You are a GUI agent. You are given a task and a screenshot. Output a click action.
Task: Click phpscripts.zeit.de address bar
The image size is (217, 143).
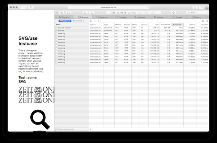point(109,7)
